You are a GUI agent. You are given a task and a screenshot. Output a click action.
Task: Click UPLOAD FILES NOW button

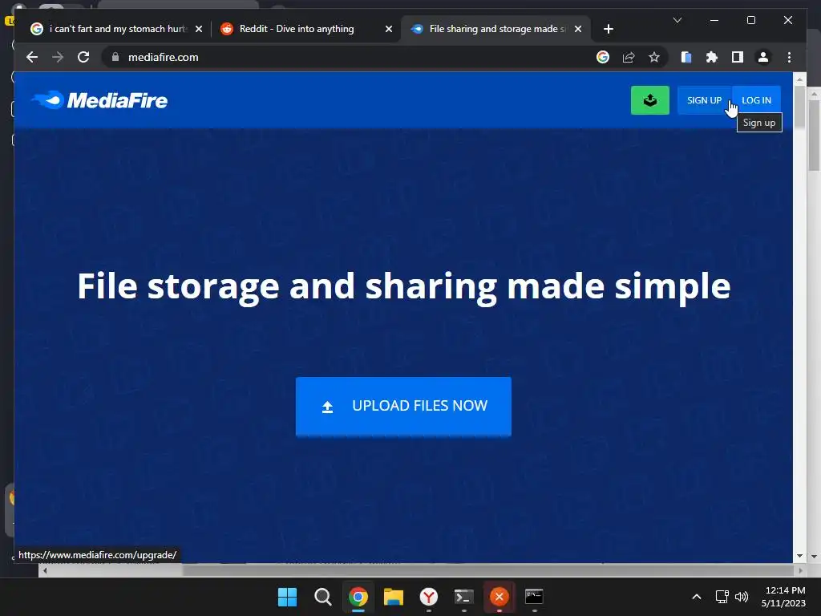click(x=403, y=406)
